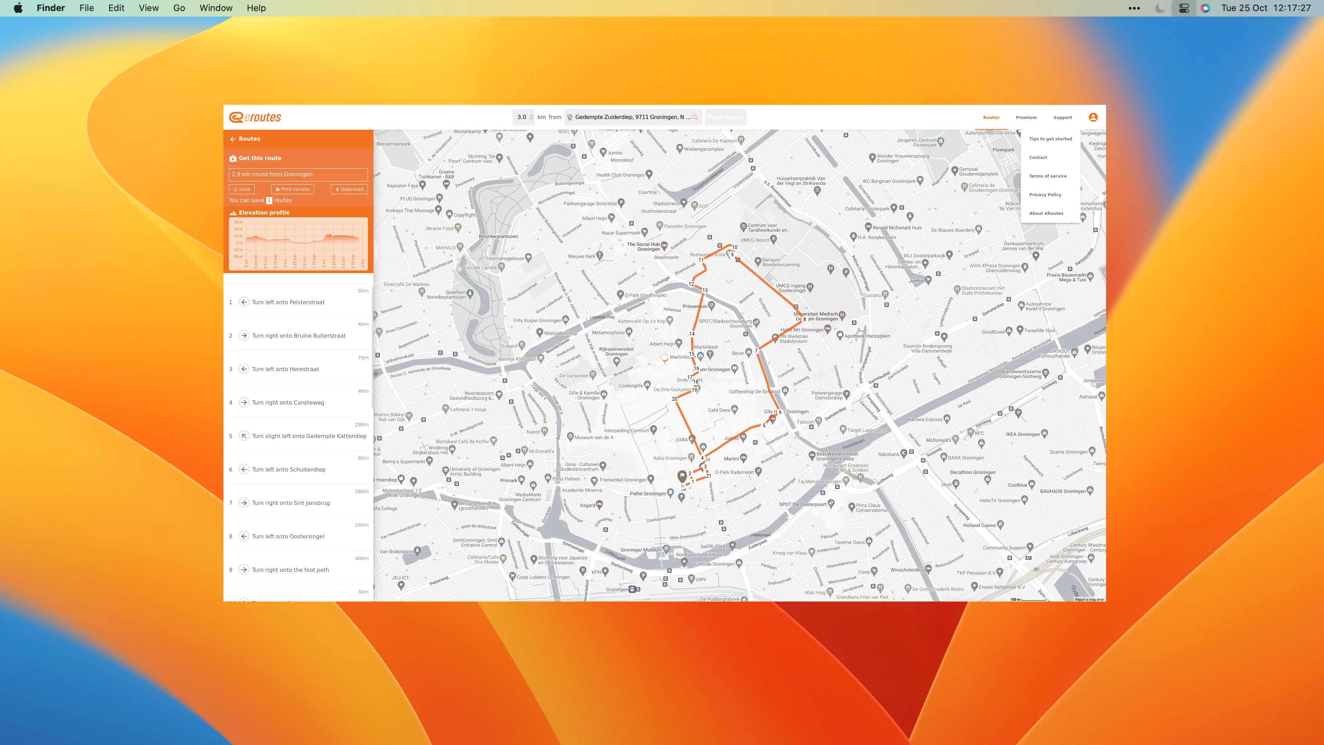Open the Support menu tab
The height and width of the screenshot is (745, 1324).
(x=1062, y=117)
